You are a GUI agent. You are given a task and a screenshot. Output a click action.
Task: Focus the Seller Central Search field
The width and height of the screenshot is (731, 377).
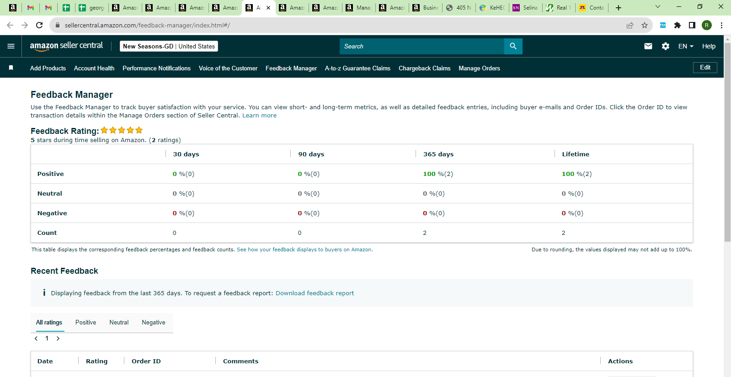pos(422,46)
